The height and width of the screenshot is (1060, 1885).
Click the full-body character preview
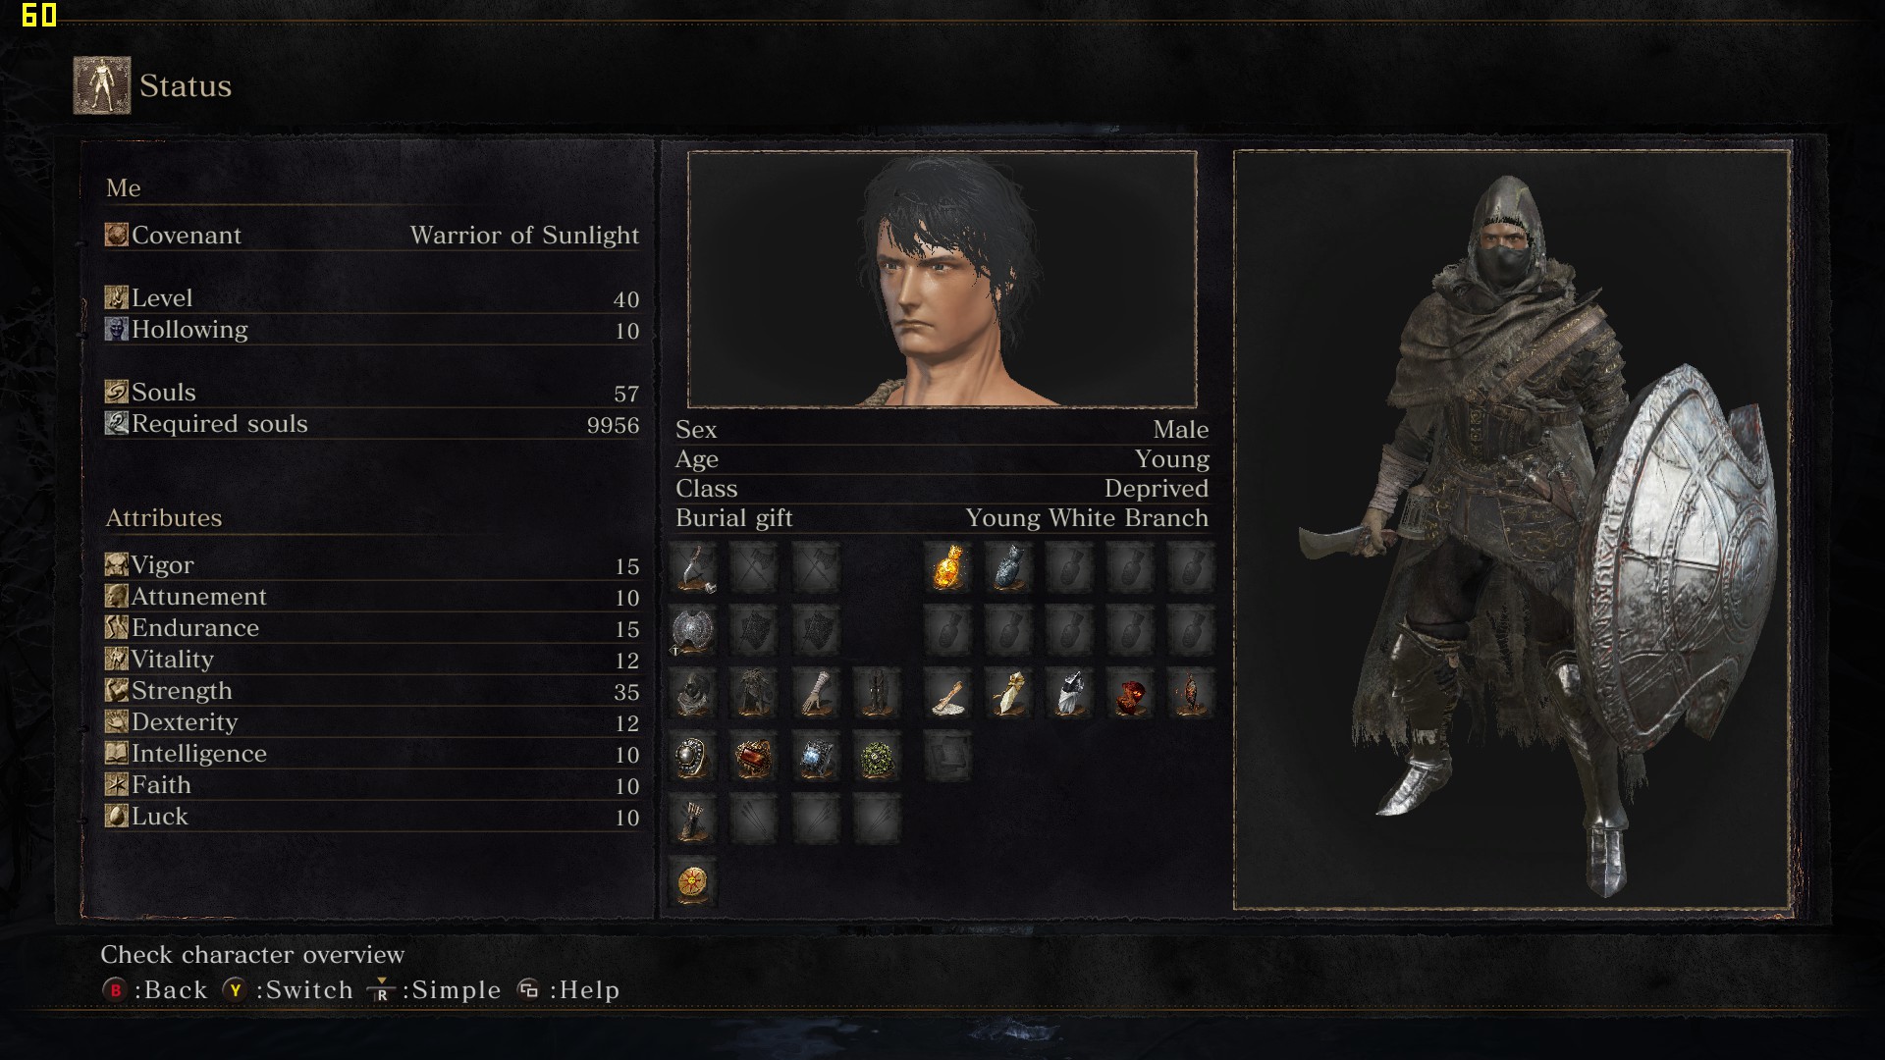click(x=1512, y=530)
